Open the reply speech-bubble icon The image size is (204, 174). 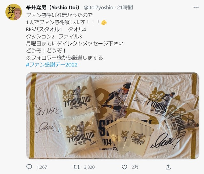tap(29, 167)
